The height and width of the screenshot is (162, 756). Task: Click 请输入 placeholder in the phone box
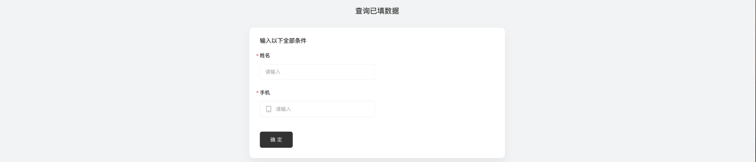pos(283,109)
